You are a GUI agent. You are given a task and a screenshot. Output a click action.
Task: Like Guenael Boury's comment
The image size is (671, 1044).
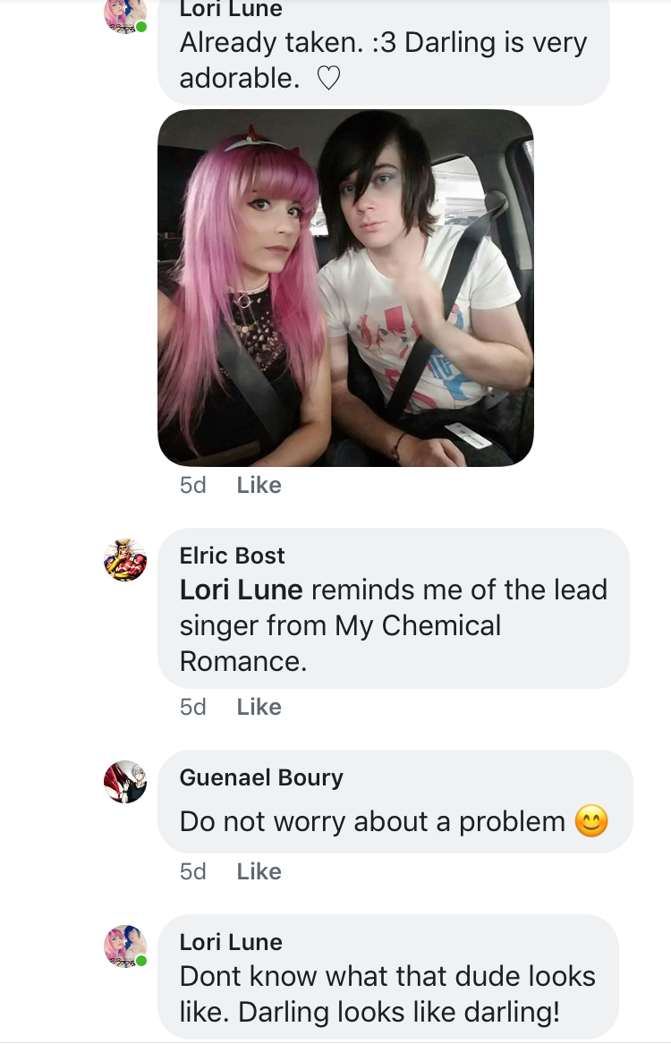pos(259,870)
